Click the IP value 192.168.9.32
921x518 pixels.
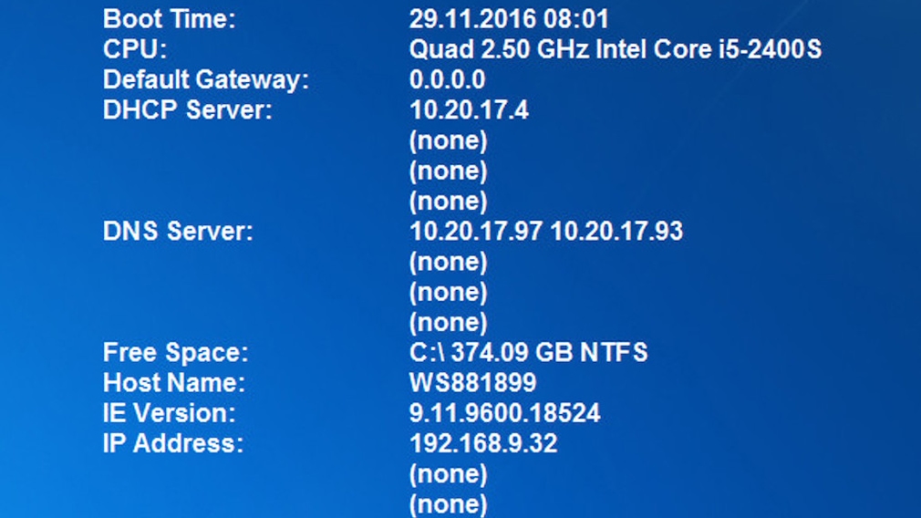[x=482, y=443]
